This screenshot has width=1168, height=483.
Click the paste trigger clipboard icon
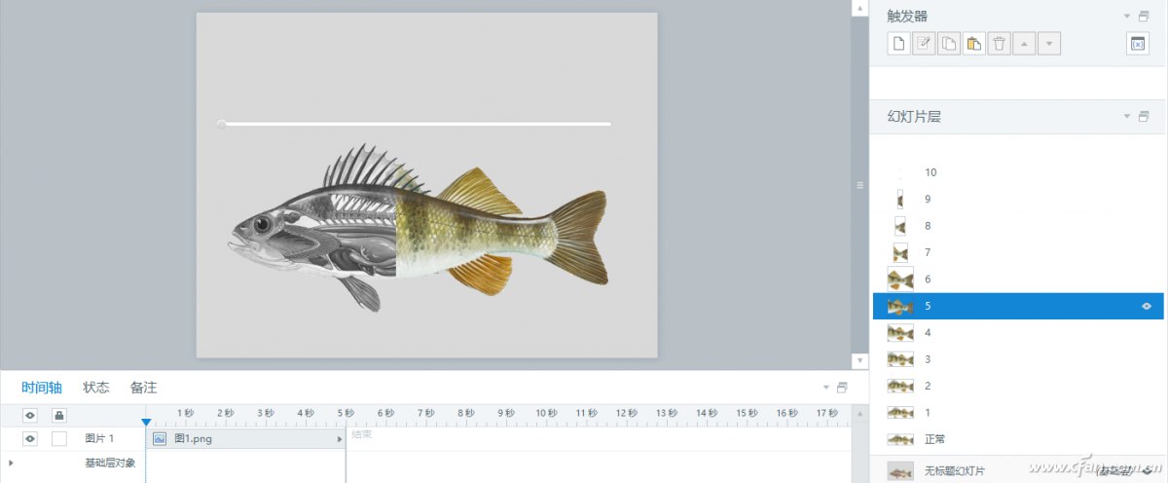[x=974, y=44]
